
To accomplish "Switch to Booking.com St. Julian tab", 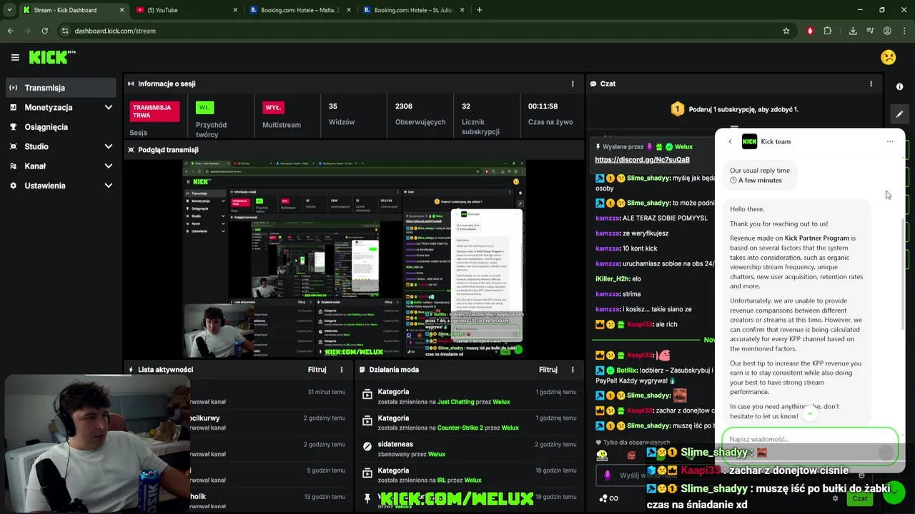I will coord(413,10).
